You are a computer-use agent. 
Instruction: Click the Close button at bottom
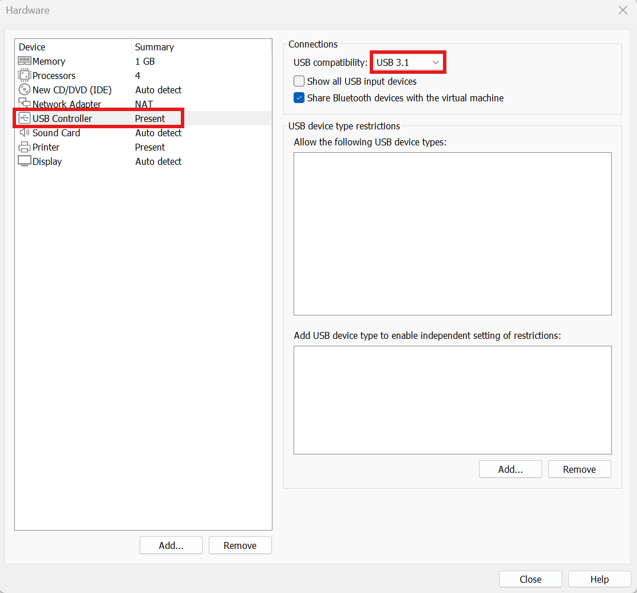tap(530, 579)
